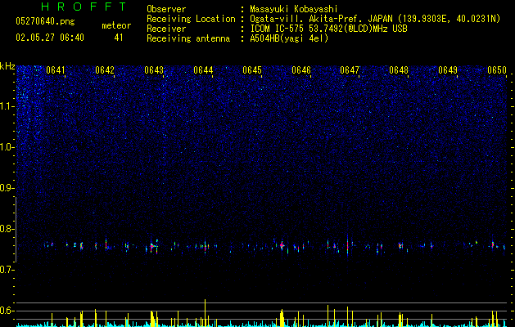The image size is (515, 327).
Task: Click the 0645 time marker
Action: pyautogui.click(x=252, y=70)
